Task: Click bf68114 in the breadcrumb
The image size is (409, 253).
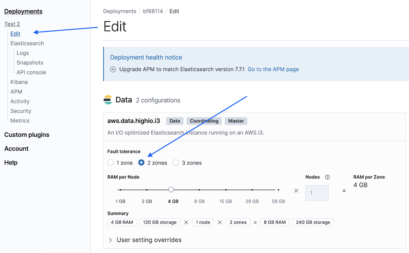Action: 153,11
